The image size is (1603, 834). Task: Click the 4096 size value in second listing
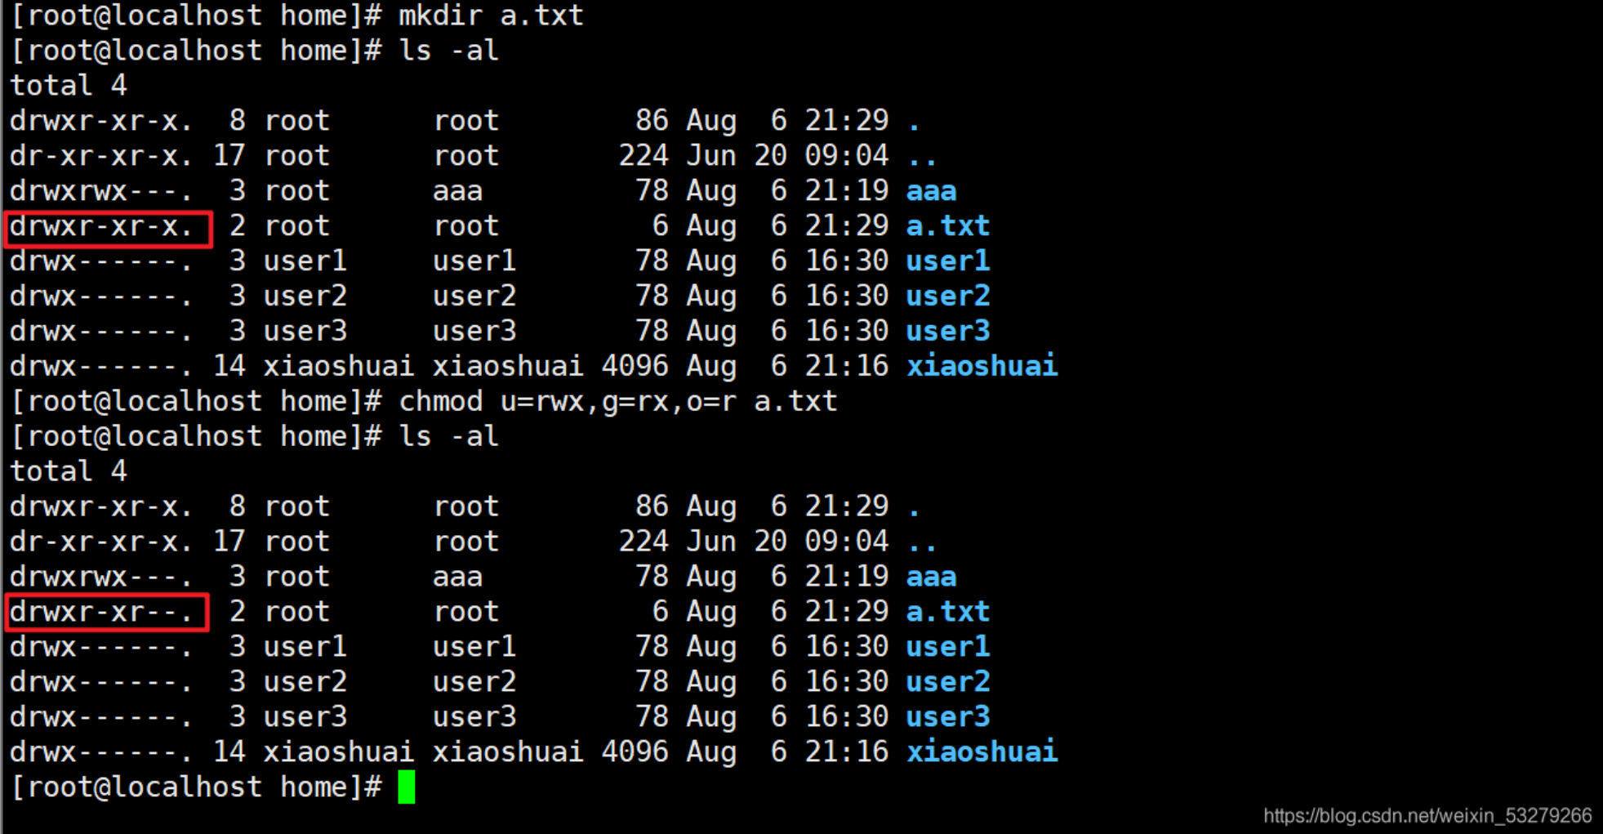pos(635,751)
